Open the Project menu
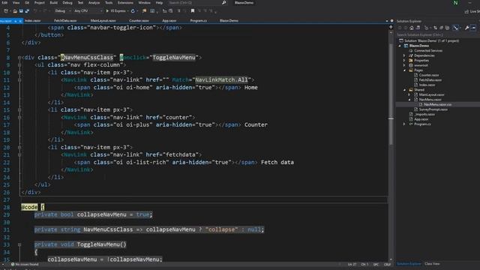The image size is (480, 270). [39, 3]
